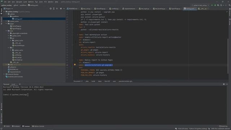The image size is (231, 130).
Task: Open Terminal panel settings gear
Action: pos(224,84)
